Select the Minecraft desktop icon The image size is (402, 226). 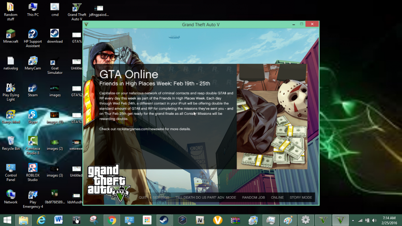pos(10,36)
